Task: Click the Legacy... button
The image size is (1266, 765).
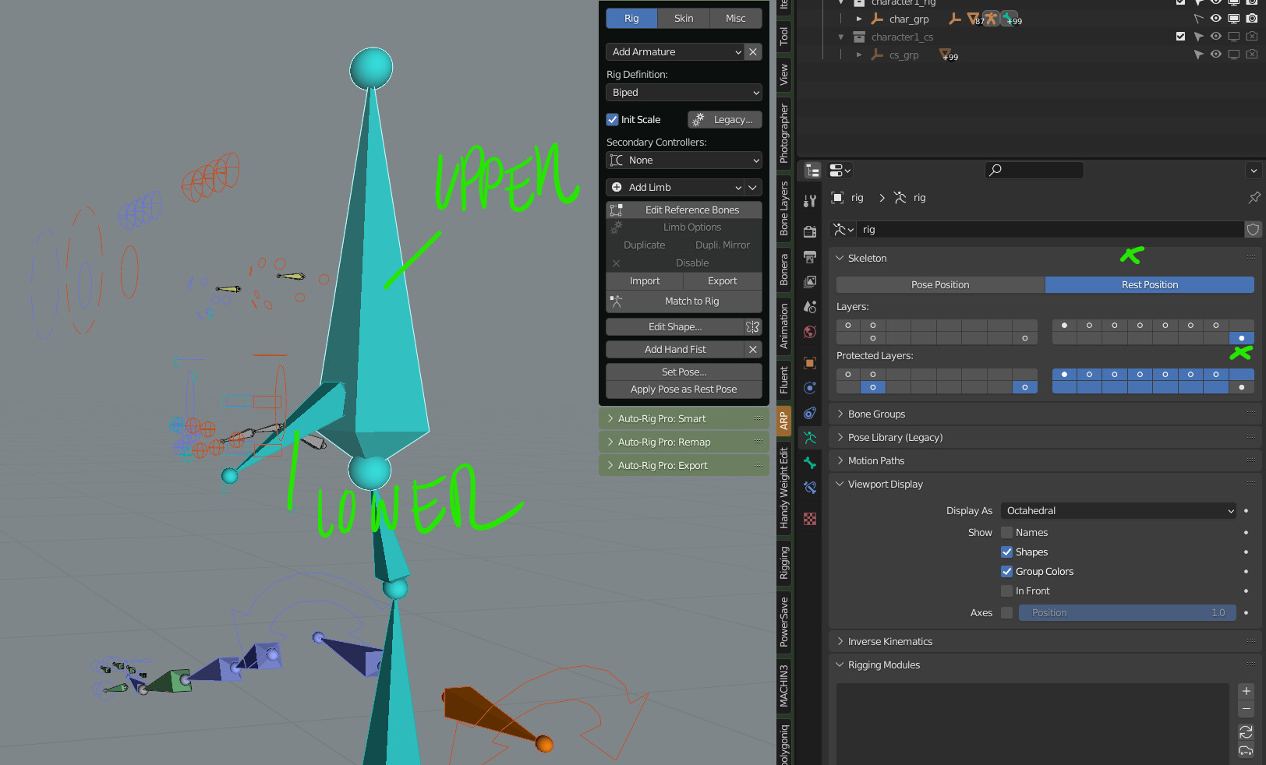Action: point(725,120)
